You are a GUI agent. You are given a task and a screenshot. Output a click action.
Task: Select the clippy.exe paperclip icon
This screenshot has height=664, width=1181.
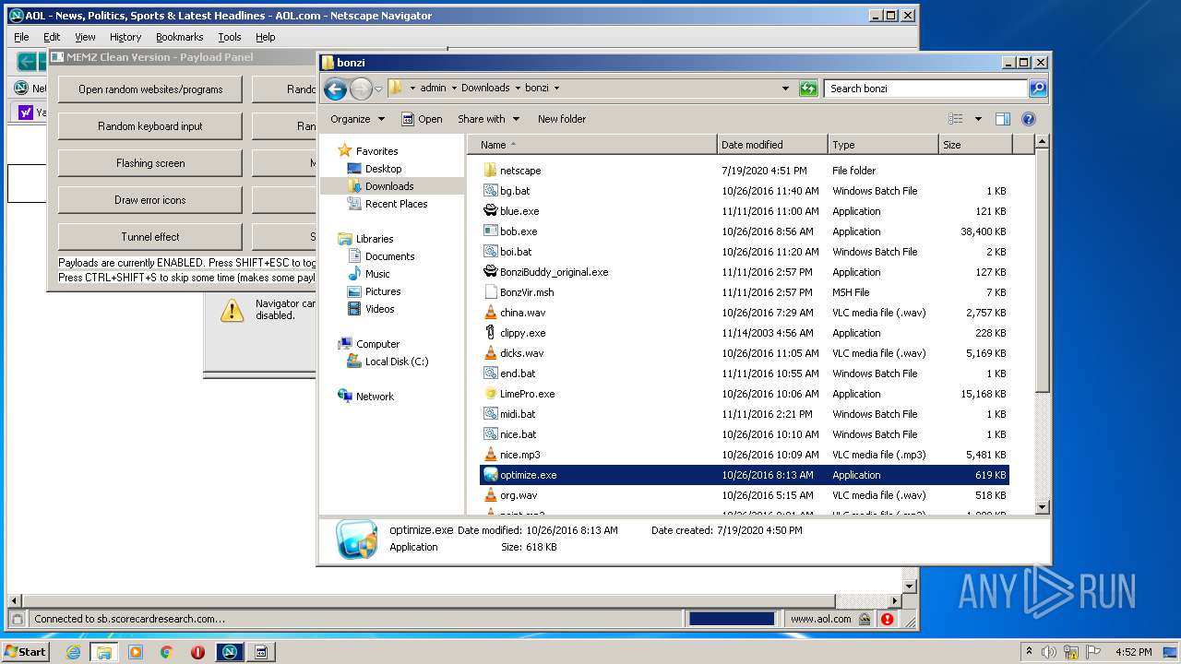tap(491, 333)
